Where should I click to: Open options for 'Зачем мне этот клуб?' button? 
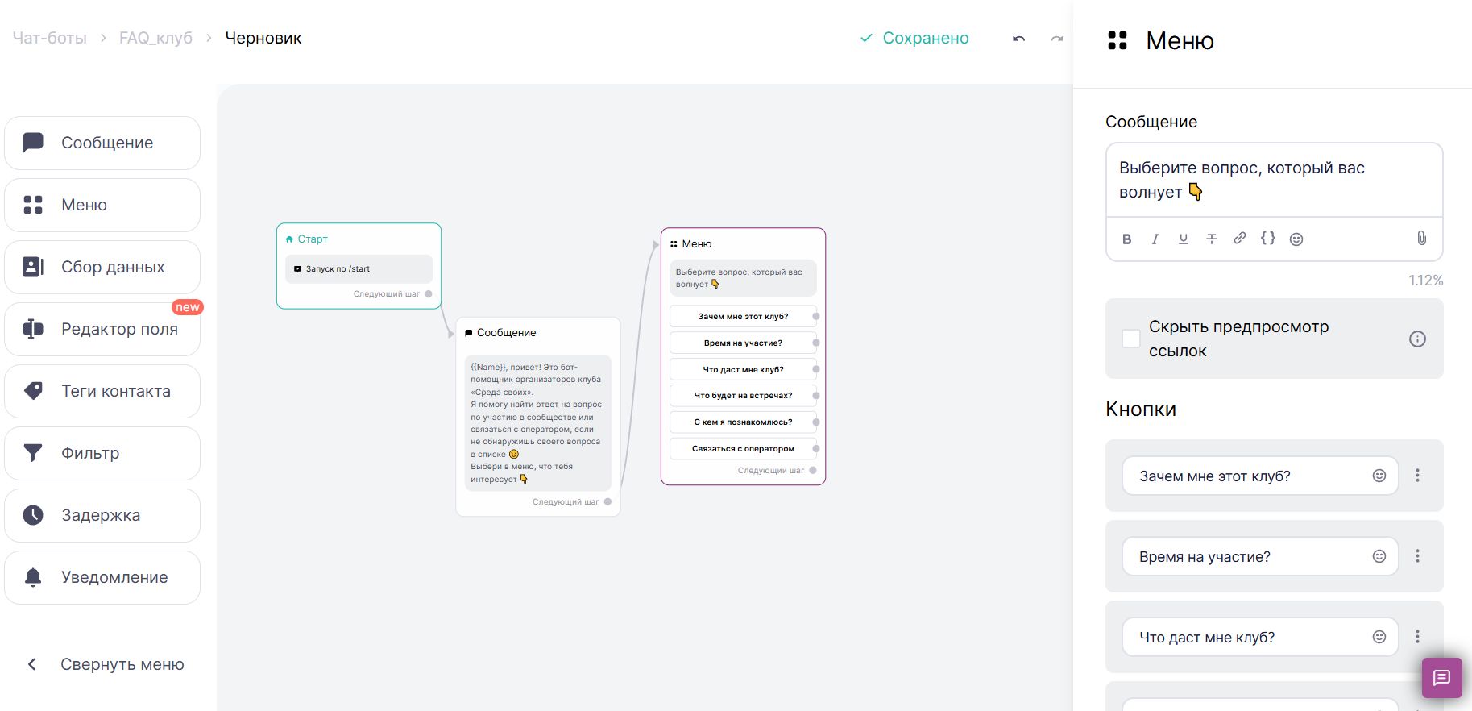coord(1417,476)
